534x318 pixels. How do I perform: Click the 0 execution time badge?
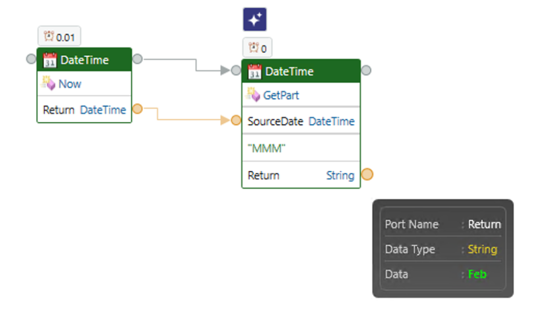(257, 48)
